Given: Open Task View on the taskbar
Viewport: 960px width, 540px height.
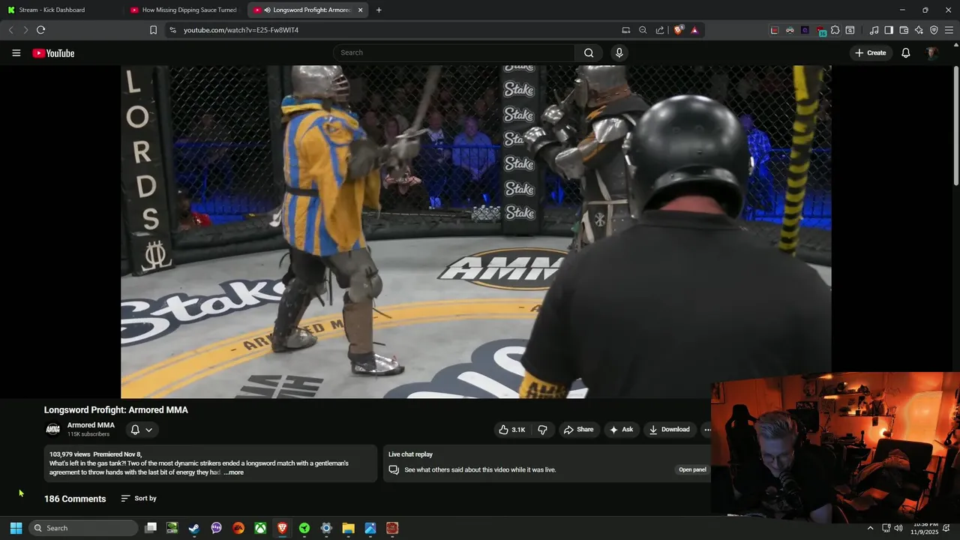Looking at the screenshot, I should [x=151, y=528].
